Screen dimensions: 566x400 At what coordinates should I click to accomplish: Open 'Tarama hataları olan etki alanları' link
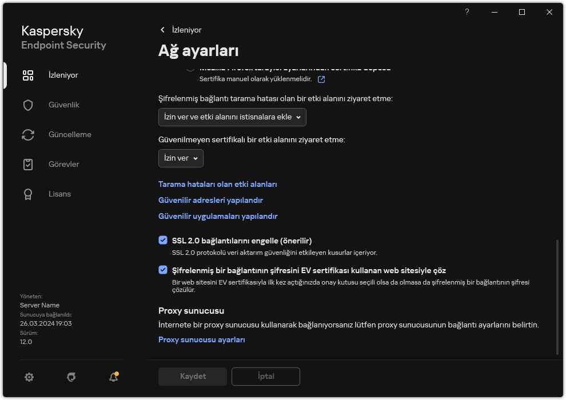click(217, 185)
